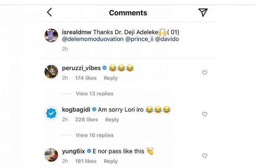Go back using the left arrow
Screen dimensions: 256x168
(49, 12)
